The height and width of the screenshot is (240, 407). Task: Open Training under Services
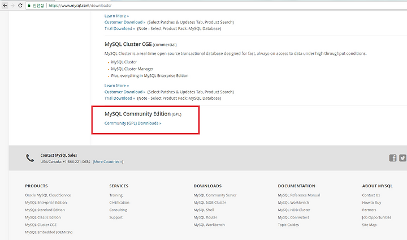(x=116, y=195)
